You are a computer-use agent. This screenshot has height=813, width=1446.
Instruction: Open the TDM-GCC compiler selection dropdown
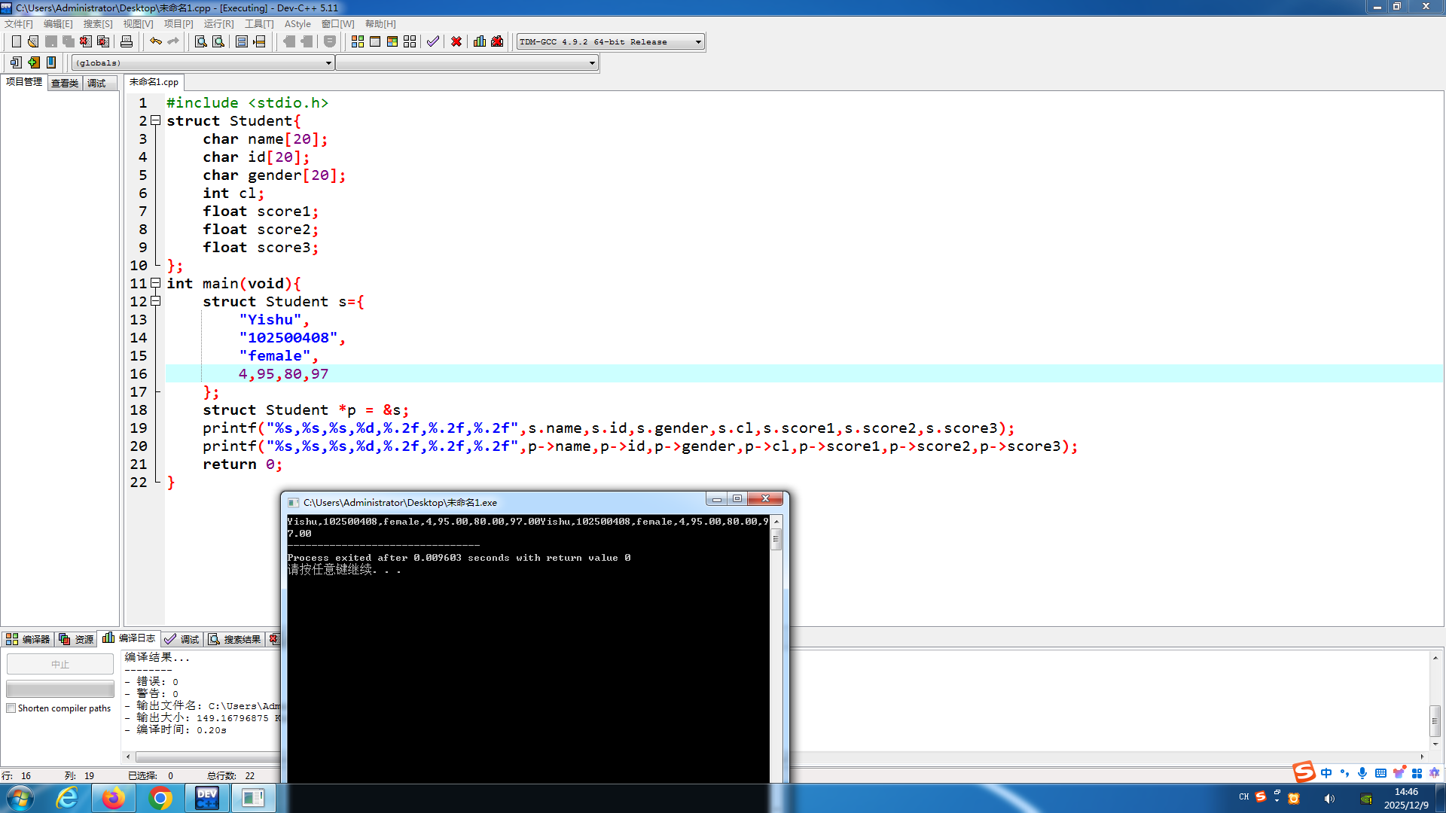pyautogui.click(x=698, y=41)
